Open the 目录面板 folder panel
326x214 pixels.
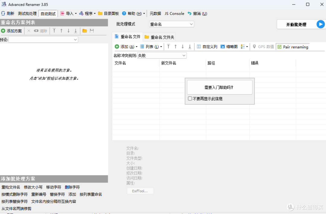tap(108, 14)
